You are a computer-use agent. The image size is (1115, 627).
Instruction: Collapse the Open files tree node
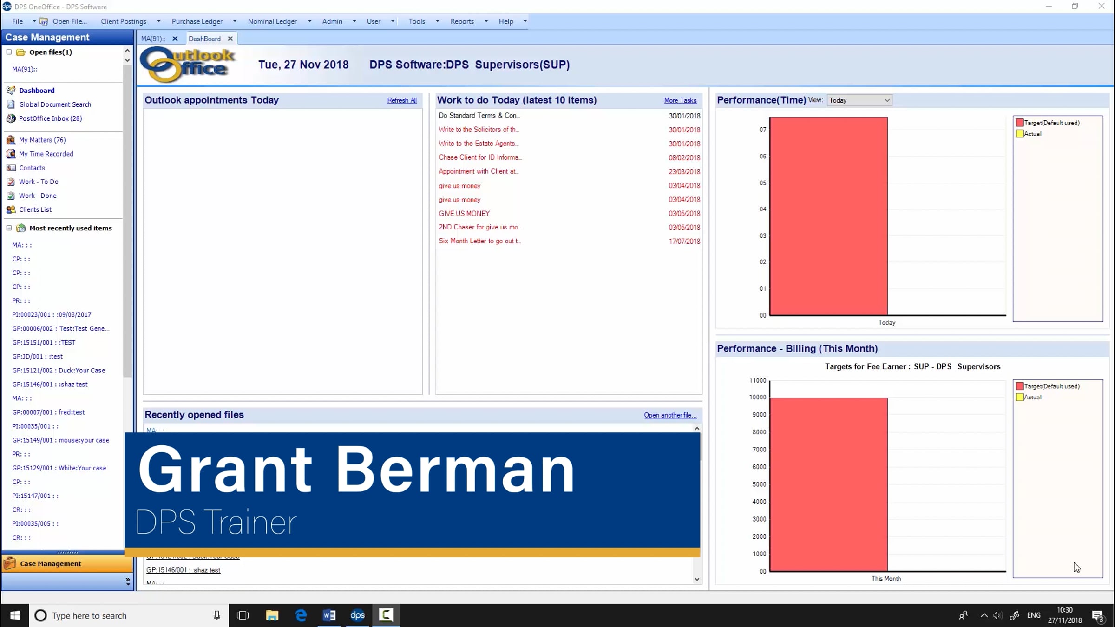(9, 52)
